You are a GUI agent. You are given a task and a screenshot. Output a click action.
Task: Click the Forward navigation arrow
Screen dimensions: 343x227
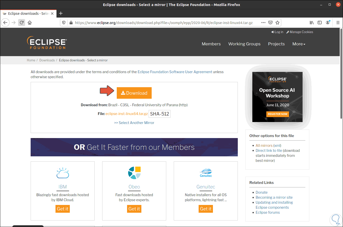pyautogui.click(x=14, y=23)
